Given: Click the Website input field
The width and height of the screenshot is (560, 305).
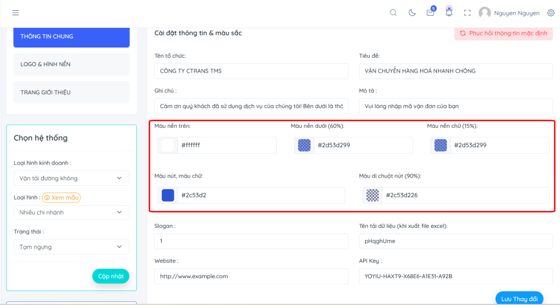Looking at the screenshot, I should 251,276.
